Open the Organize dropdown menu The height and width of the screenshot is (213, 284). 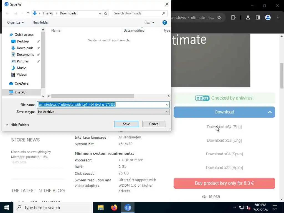16,22
